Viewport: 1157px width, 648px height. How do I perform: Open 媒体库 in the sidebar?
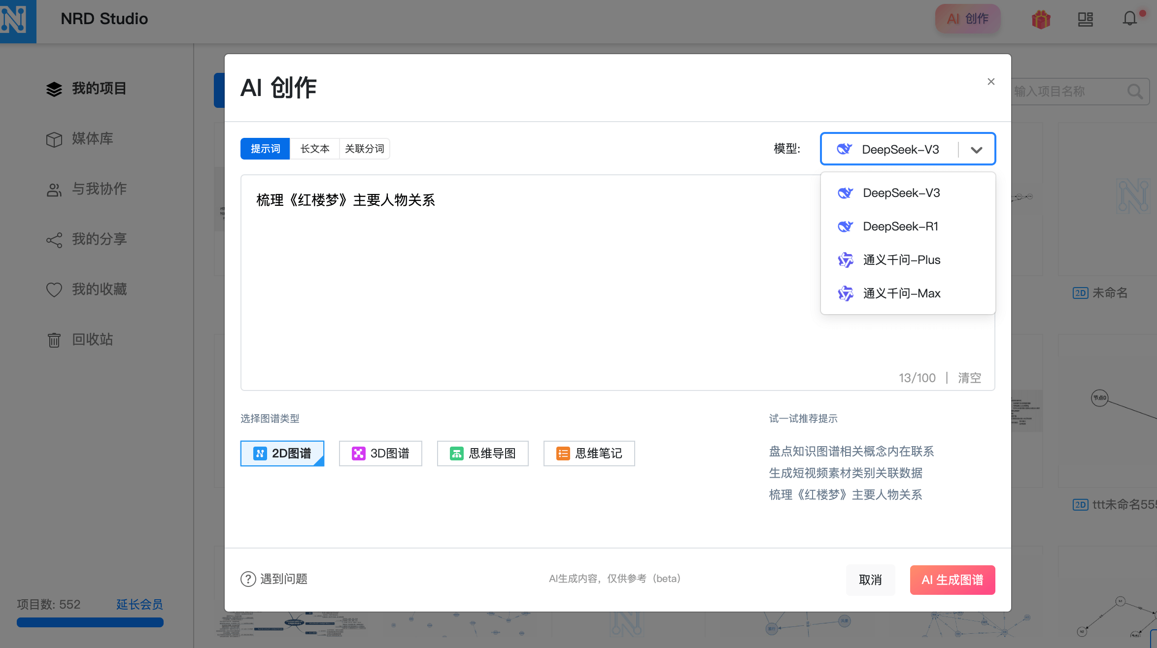pos(80,139)
